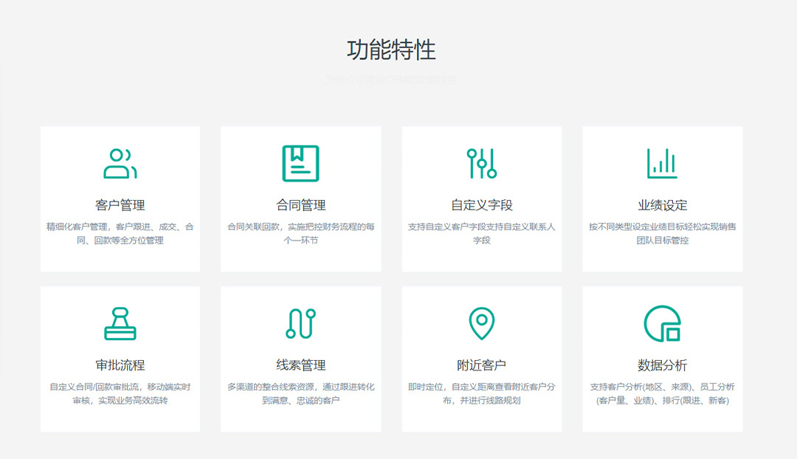Open the 合同管理 title link
Image resolution: width=797 pixels, height=459 pixels.
pos(301,205)
